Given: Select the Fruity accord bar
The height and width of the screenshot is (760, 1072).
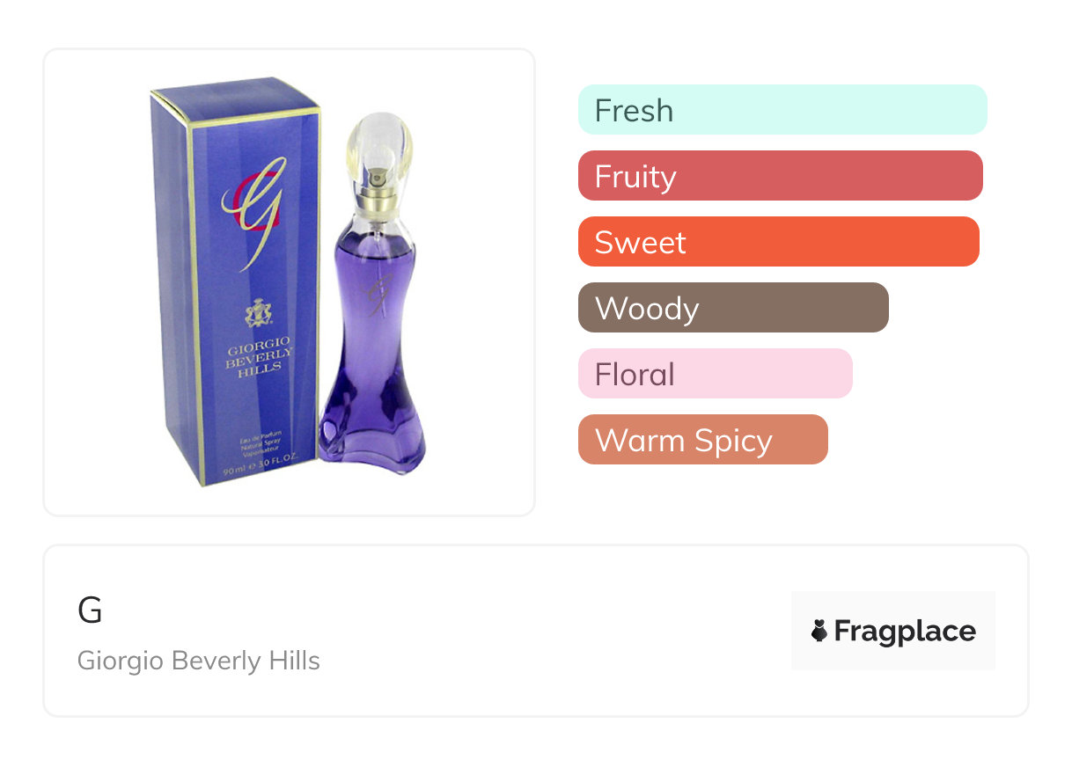Looking at the screenshot, I should tap(780, 176).
